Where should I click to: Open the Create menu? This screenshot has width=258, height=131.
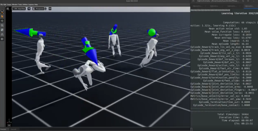[9, 5]
